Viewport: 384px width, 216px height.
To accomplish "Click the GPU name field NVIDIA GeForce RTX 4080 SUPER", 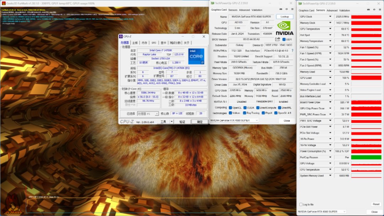I will coord(251,17).
